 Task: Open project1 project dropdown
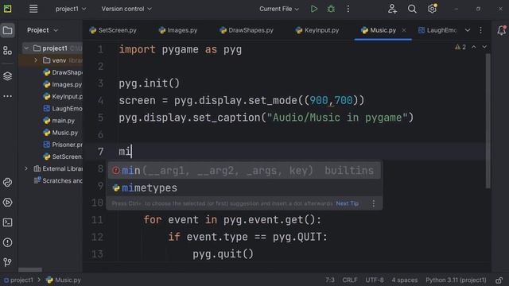(x=71, y=9)
